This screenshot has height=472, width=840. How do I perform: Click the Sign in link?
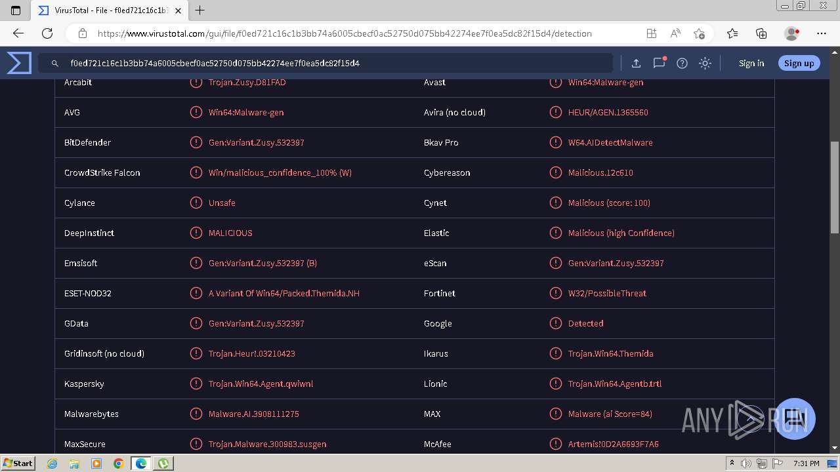point(751,63)
